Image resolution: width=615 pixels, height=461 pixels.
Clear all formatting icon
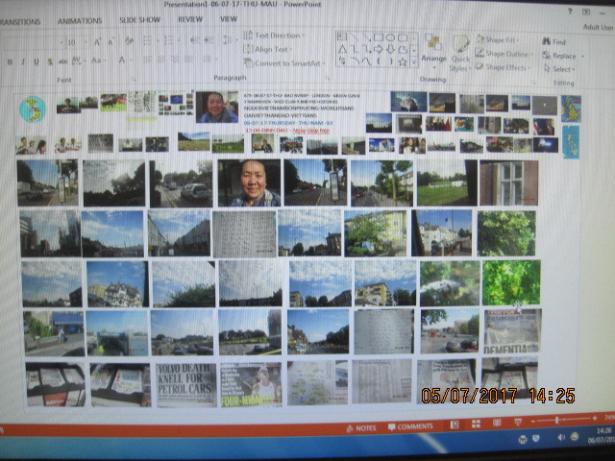click(x=129, y=40)
